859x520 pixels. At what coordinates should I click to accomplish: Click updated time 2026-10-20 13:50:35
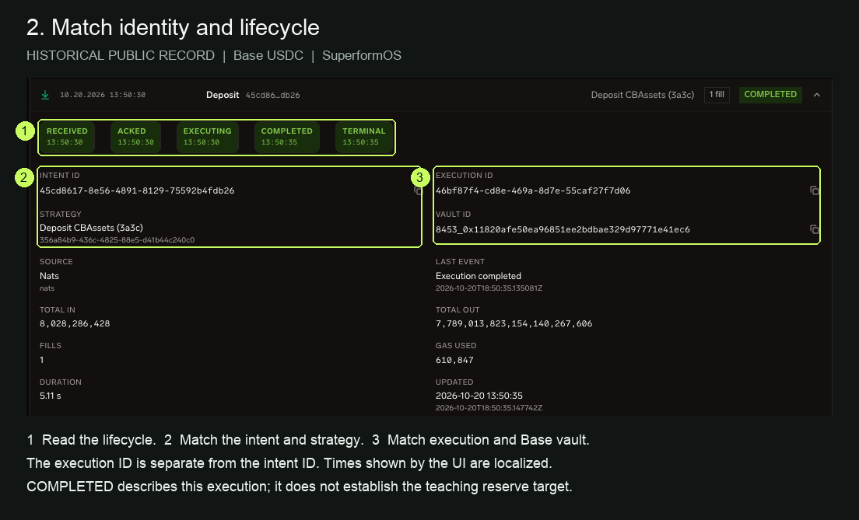pos(479,396)
